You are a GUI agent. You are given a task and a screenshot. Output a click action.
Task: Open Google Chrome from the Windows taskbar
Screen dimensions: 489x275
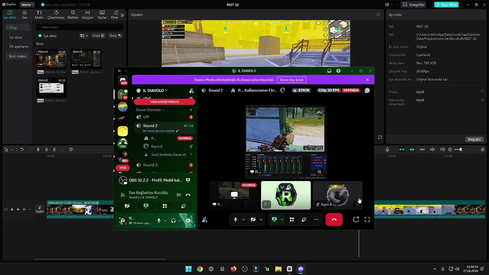[200, 269]
